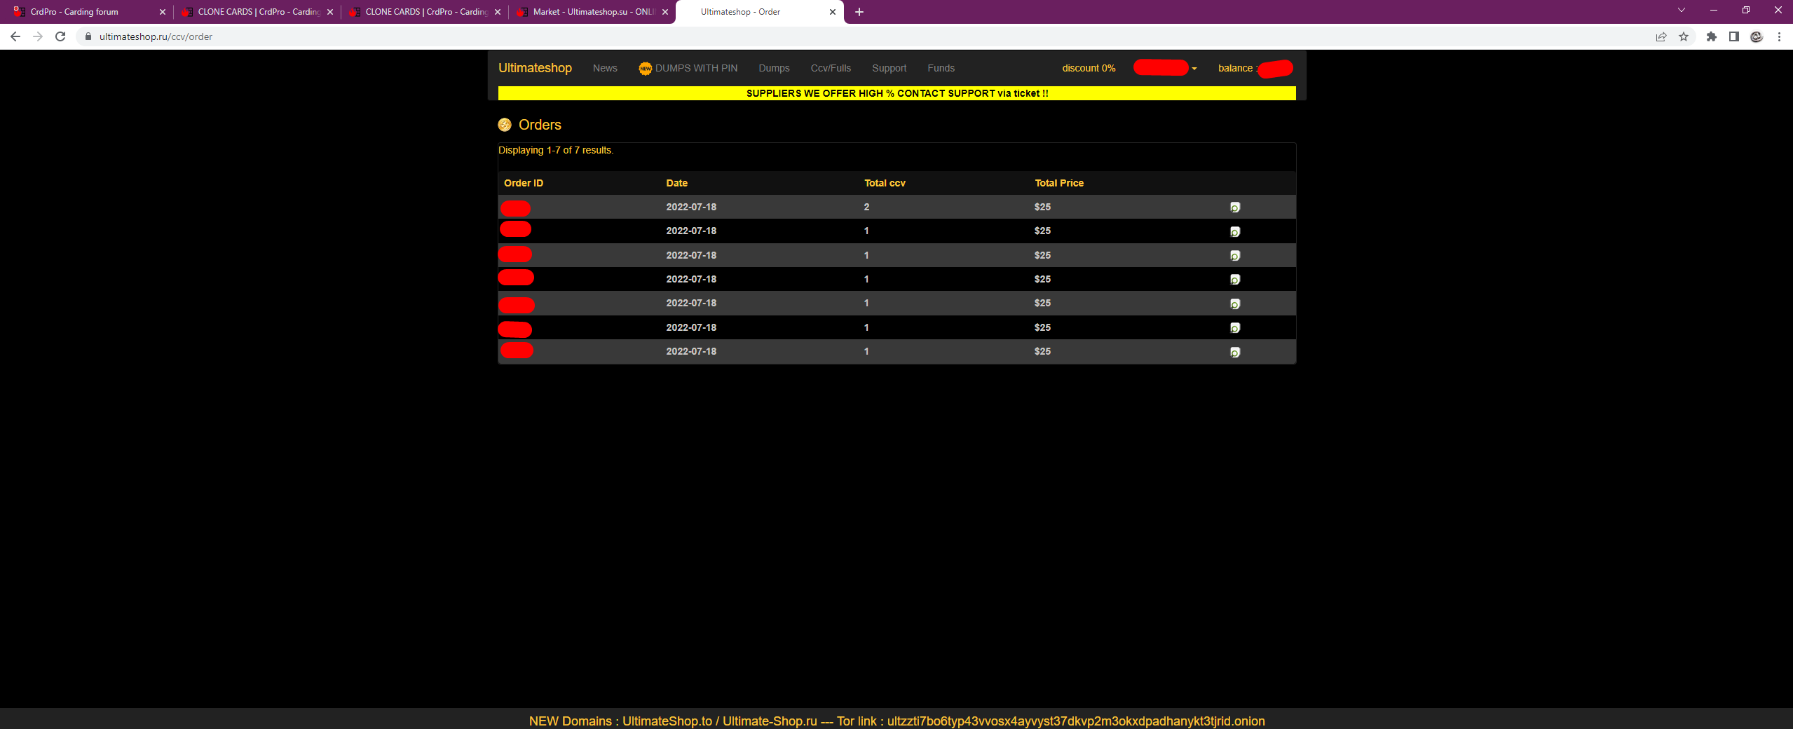1793x729 pixels.
Task: Open the tab search chevron in title bar
Action: pyautogui.click(x=1681, y=11)
